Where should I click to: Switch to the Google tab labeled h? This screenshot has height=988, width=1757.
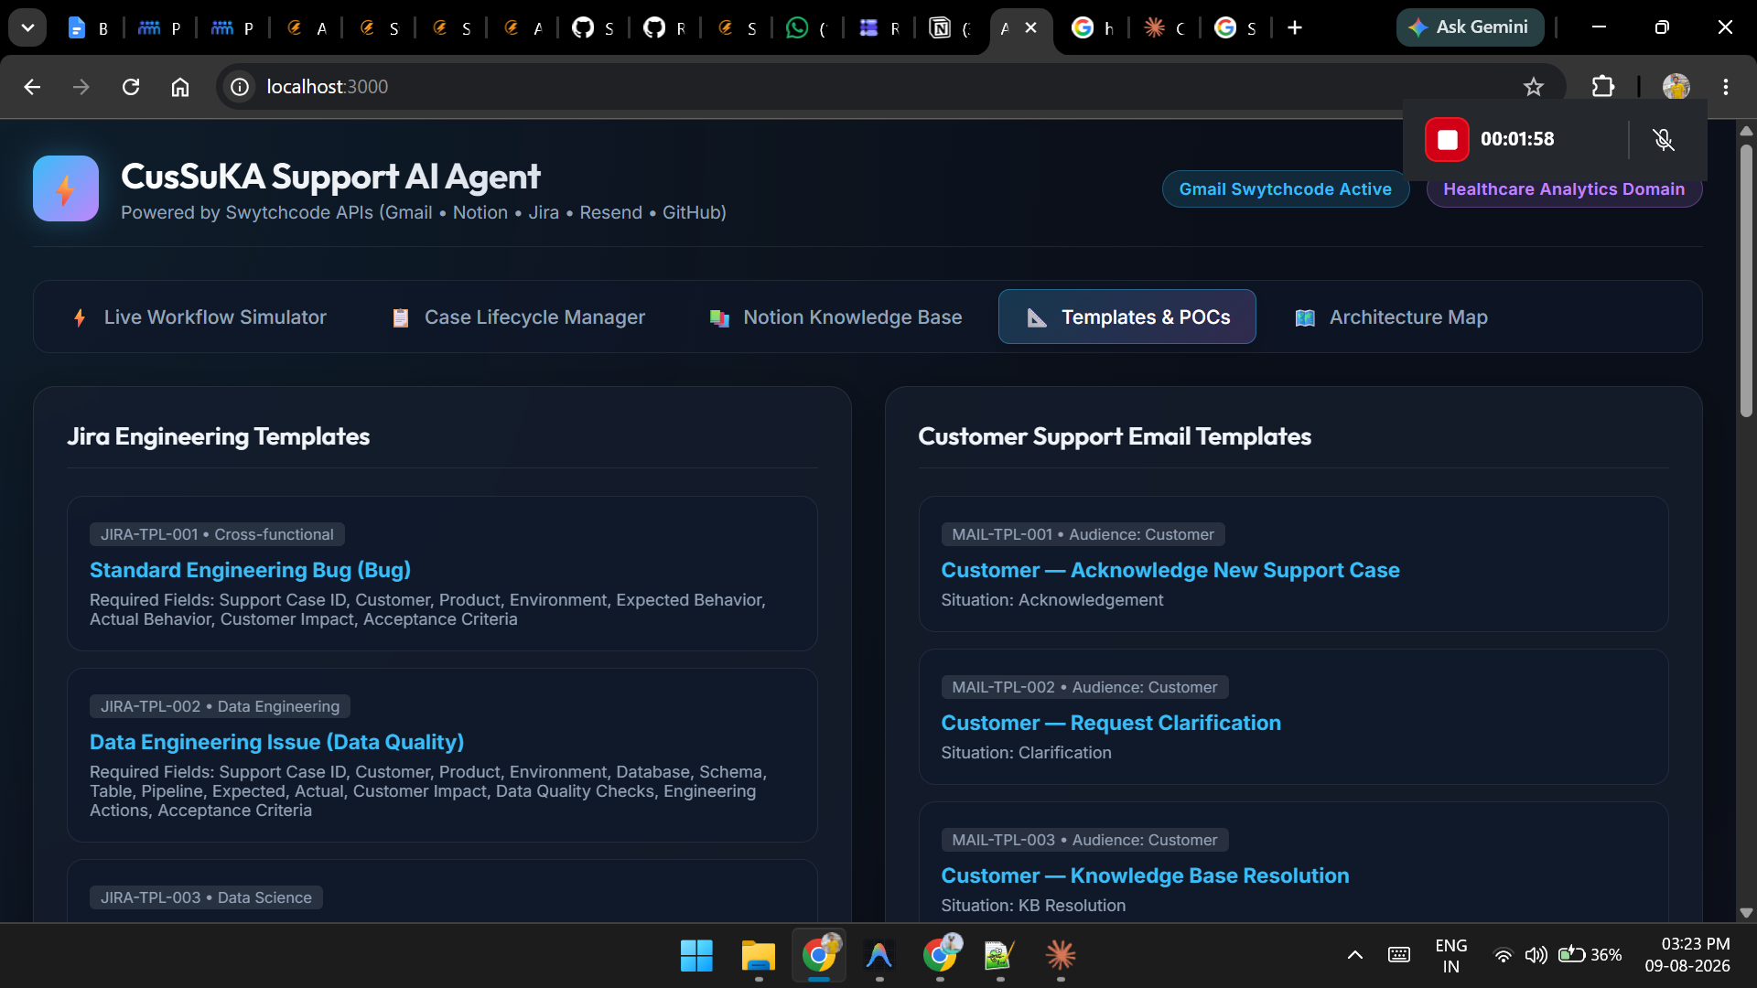point(1093,28)
